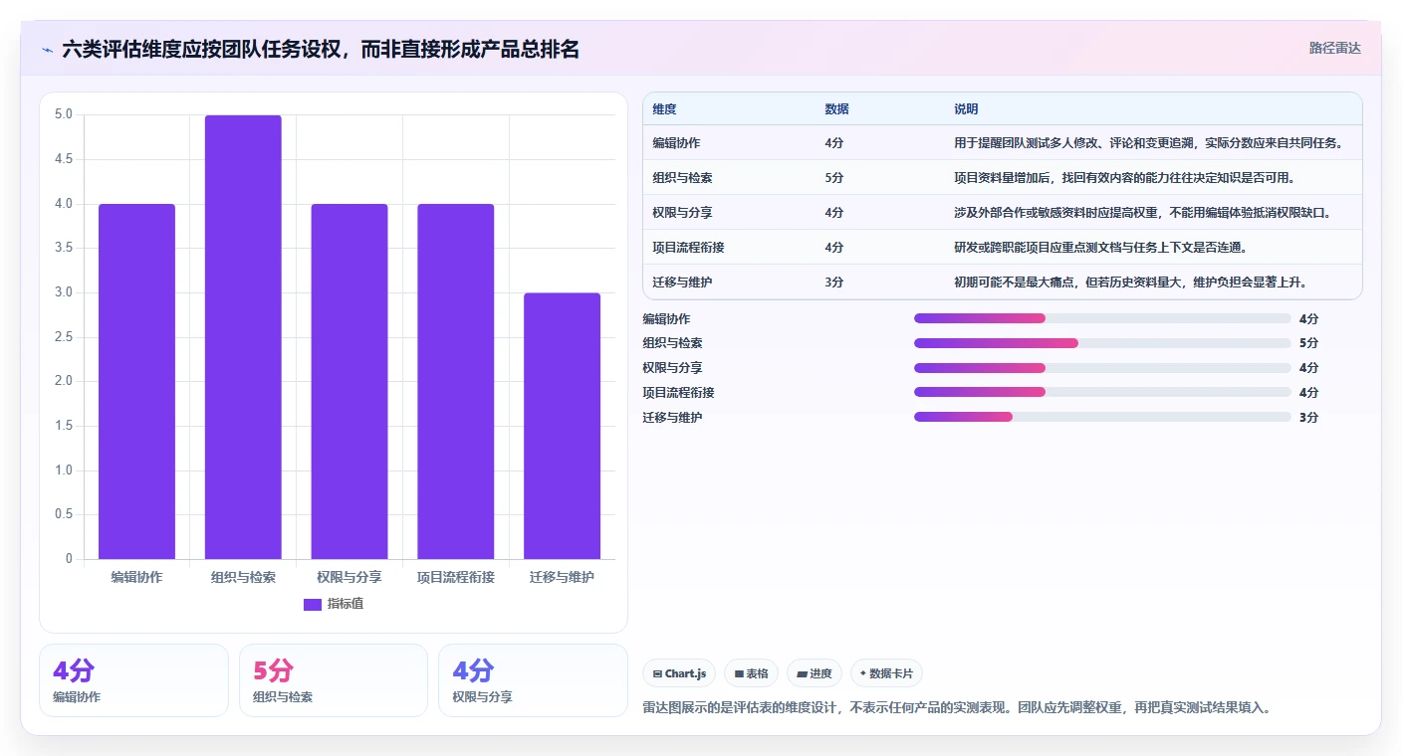The width and height of the screenshot is (1402, 756).
Task: Click the 3分 value in the table
Action: [x=834, y=283]
